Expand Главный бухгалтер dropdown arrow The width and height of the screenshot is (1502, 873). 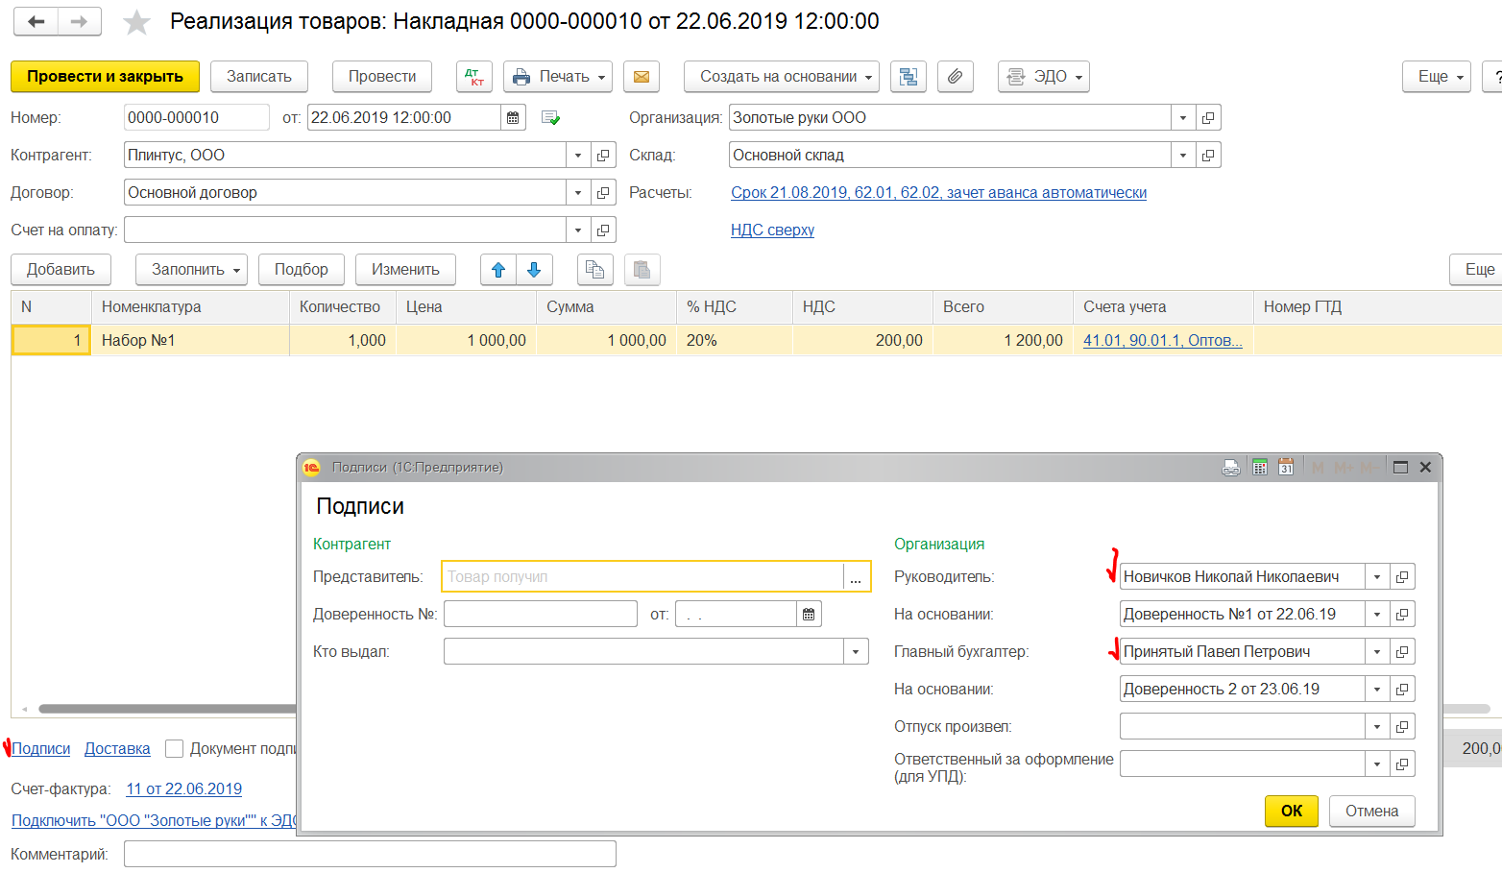[1377, 651]
